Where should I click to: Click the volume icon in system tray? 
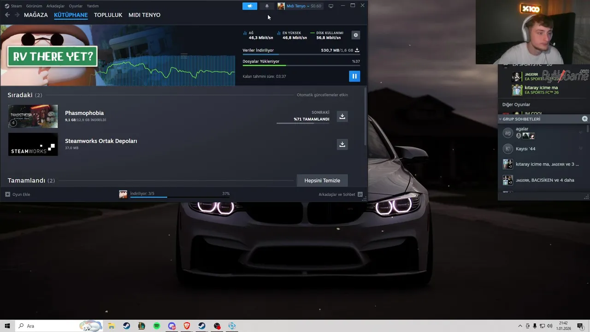tap(549, 326)
